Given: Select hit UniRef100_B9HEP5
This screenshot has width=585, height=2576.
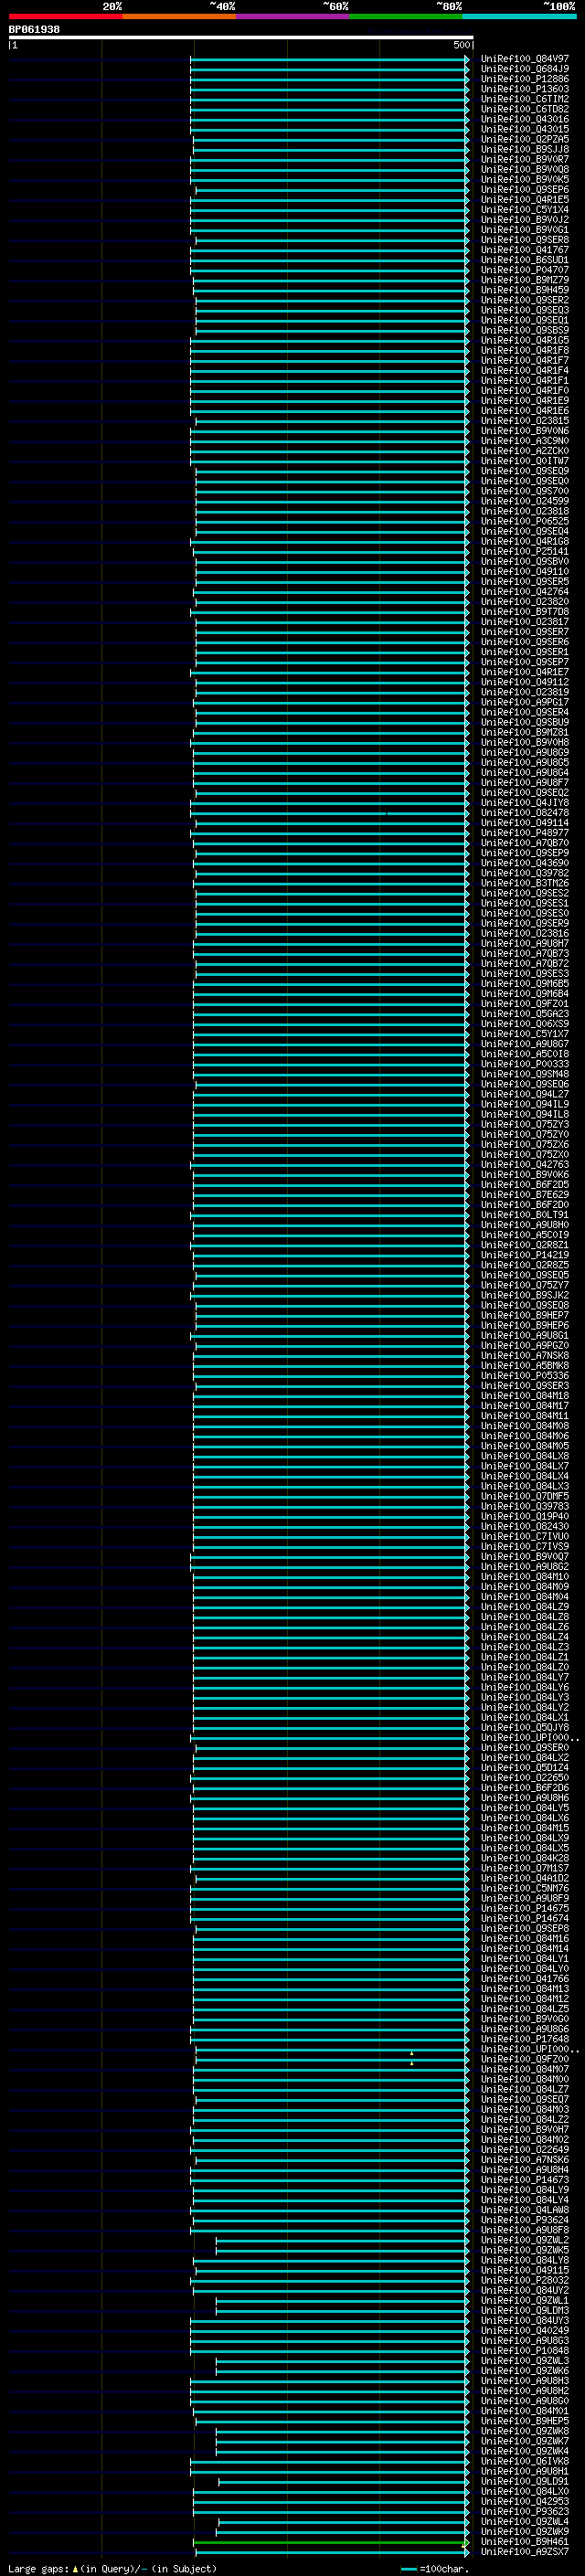Looking at the screenshot, I should point(525,2422).
